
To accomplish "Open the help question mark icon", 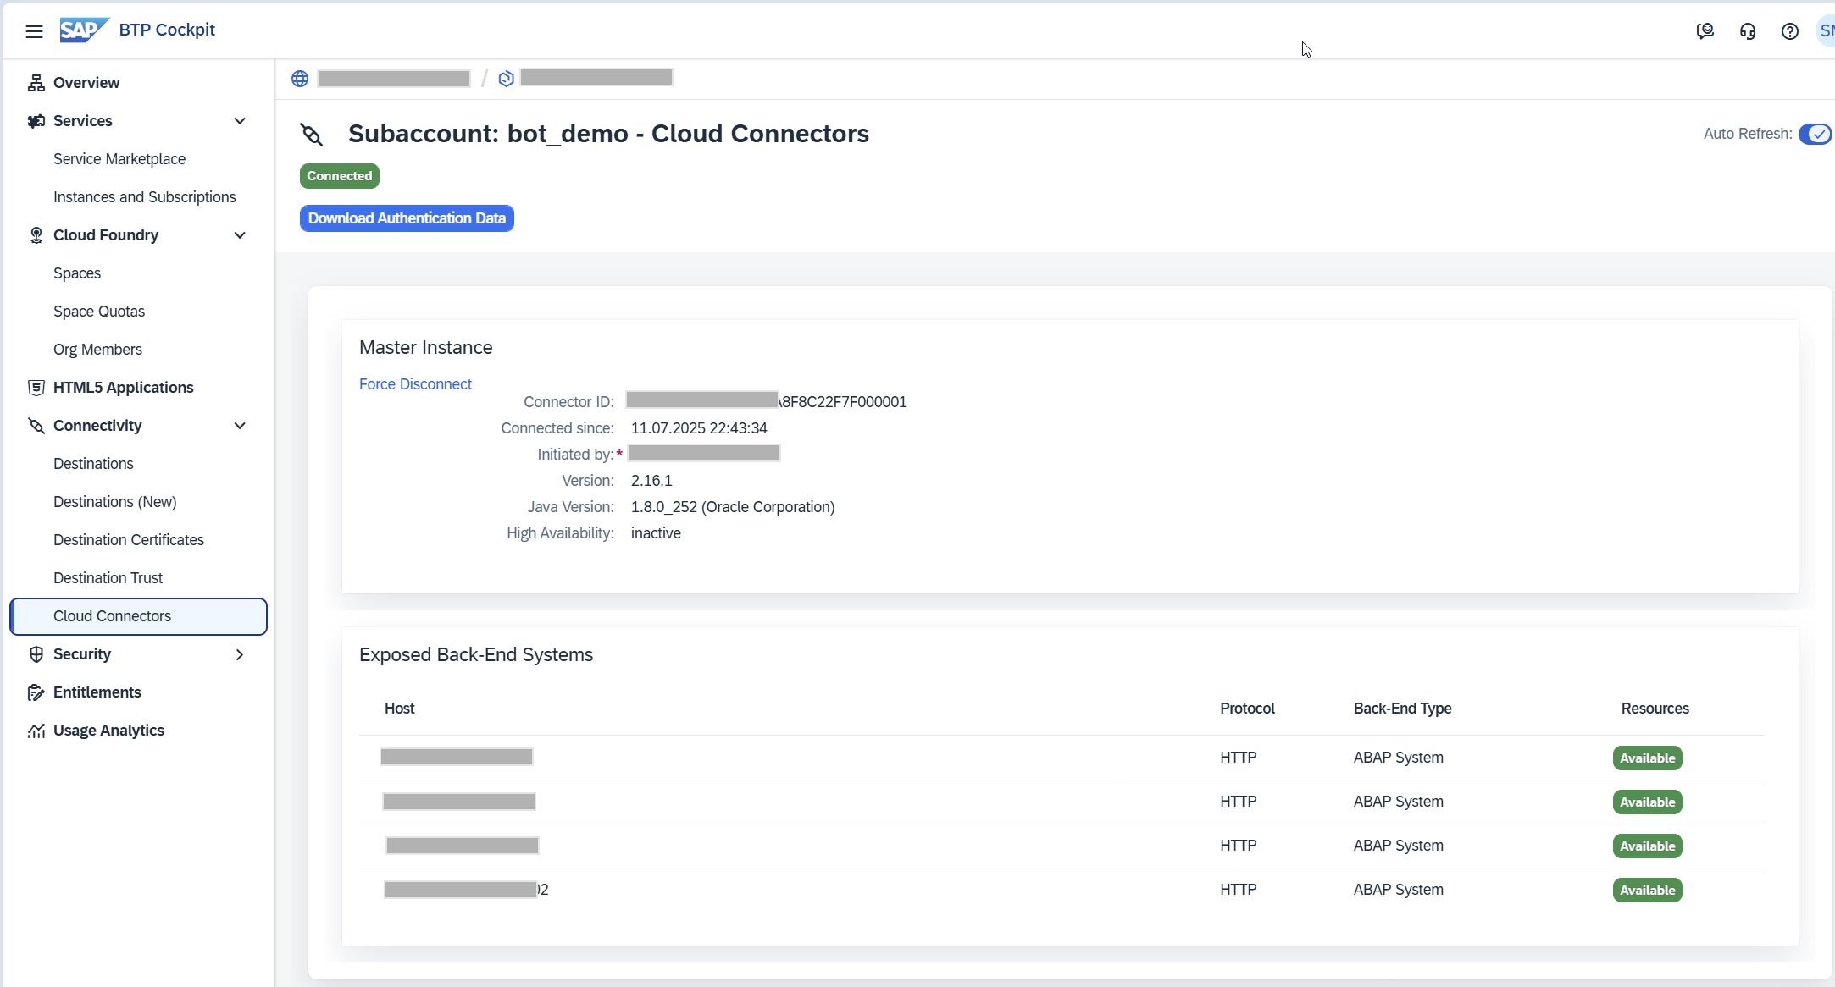I will 1790,31.
